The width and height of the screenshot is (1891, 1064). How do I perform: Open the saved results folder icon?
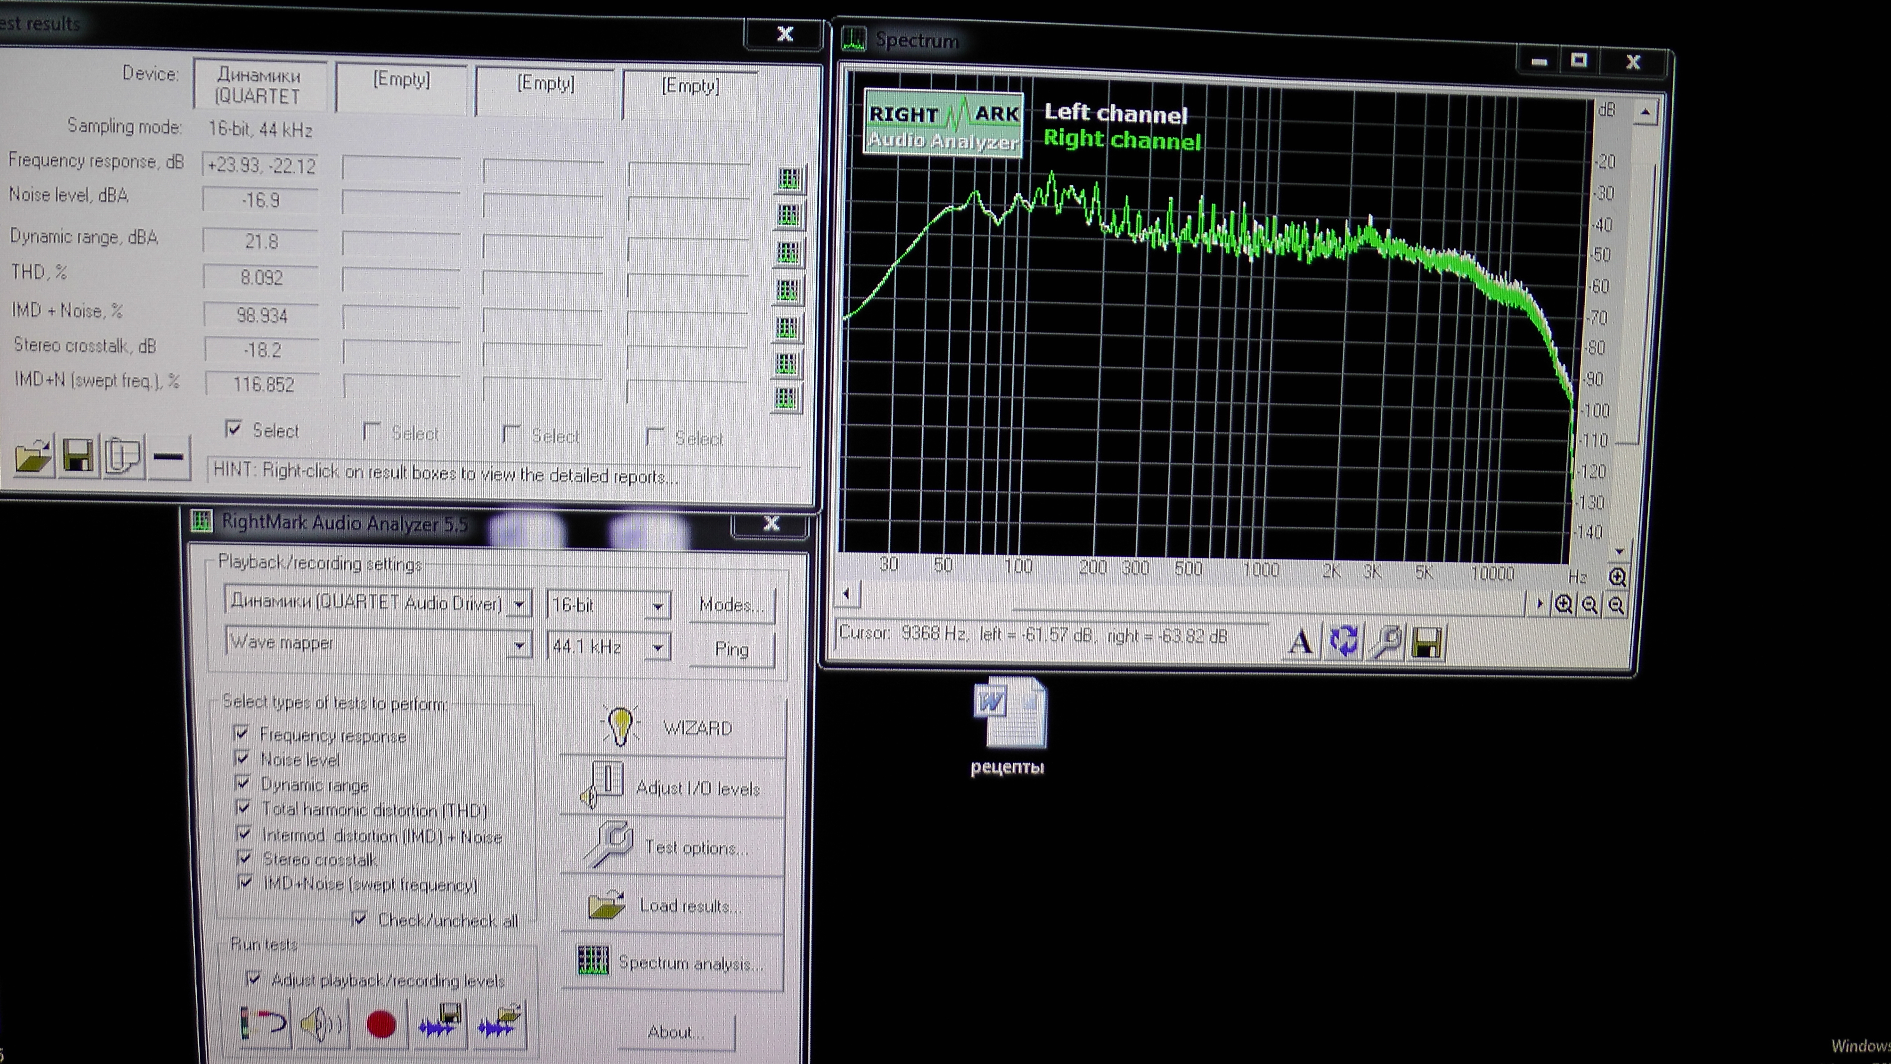click(33, 457)
